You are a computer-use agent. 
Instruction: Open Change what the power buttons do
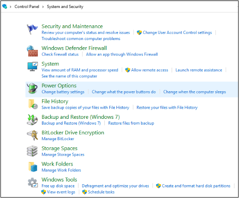pyautogui.click(x=124, y=92)
